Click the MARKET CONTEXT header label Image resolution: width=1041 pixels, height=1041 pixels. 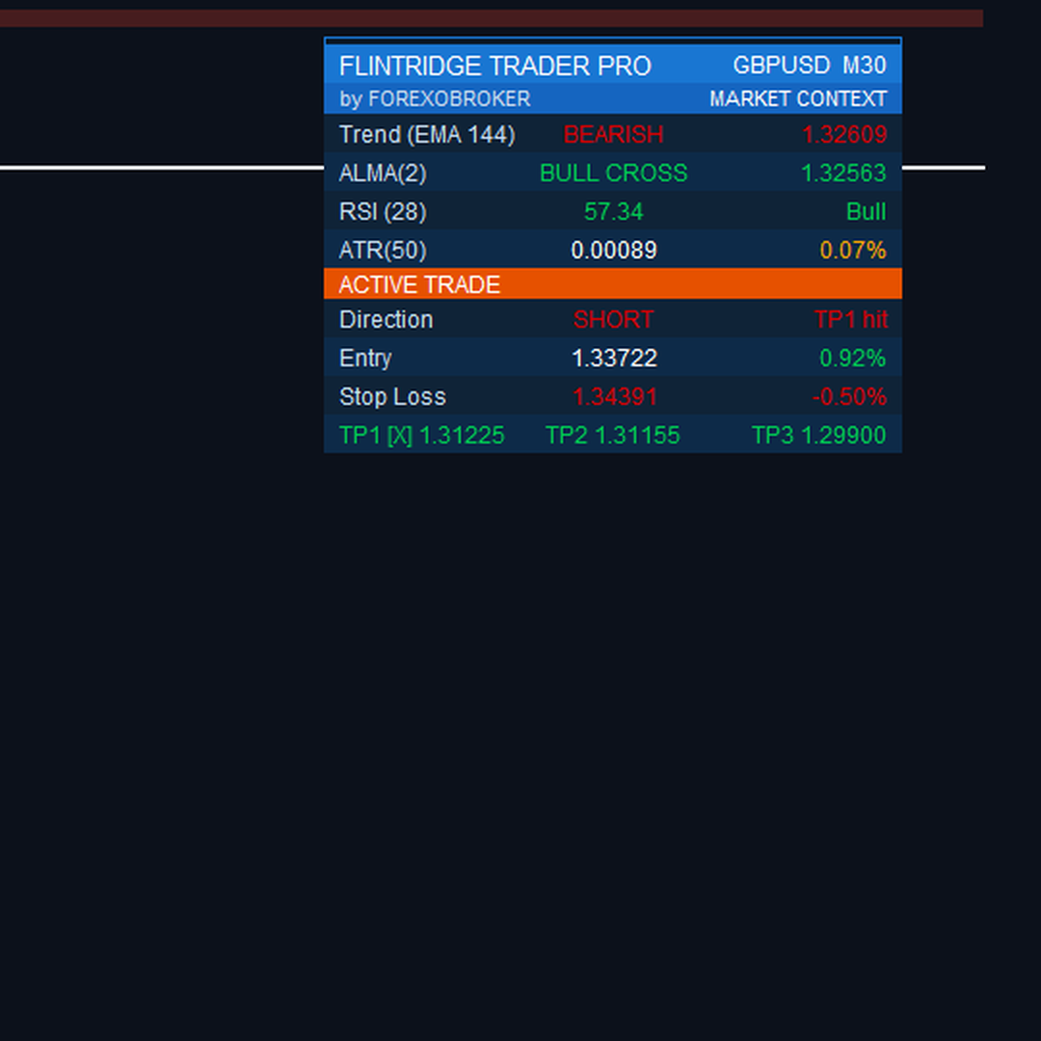click(798, 99)
